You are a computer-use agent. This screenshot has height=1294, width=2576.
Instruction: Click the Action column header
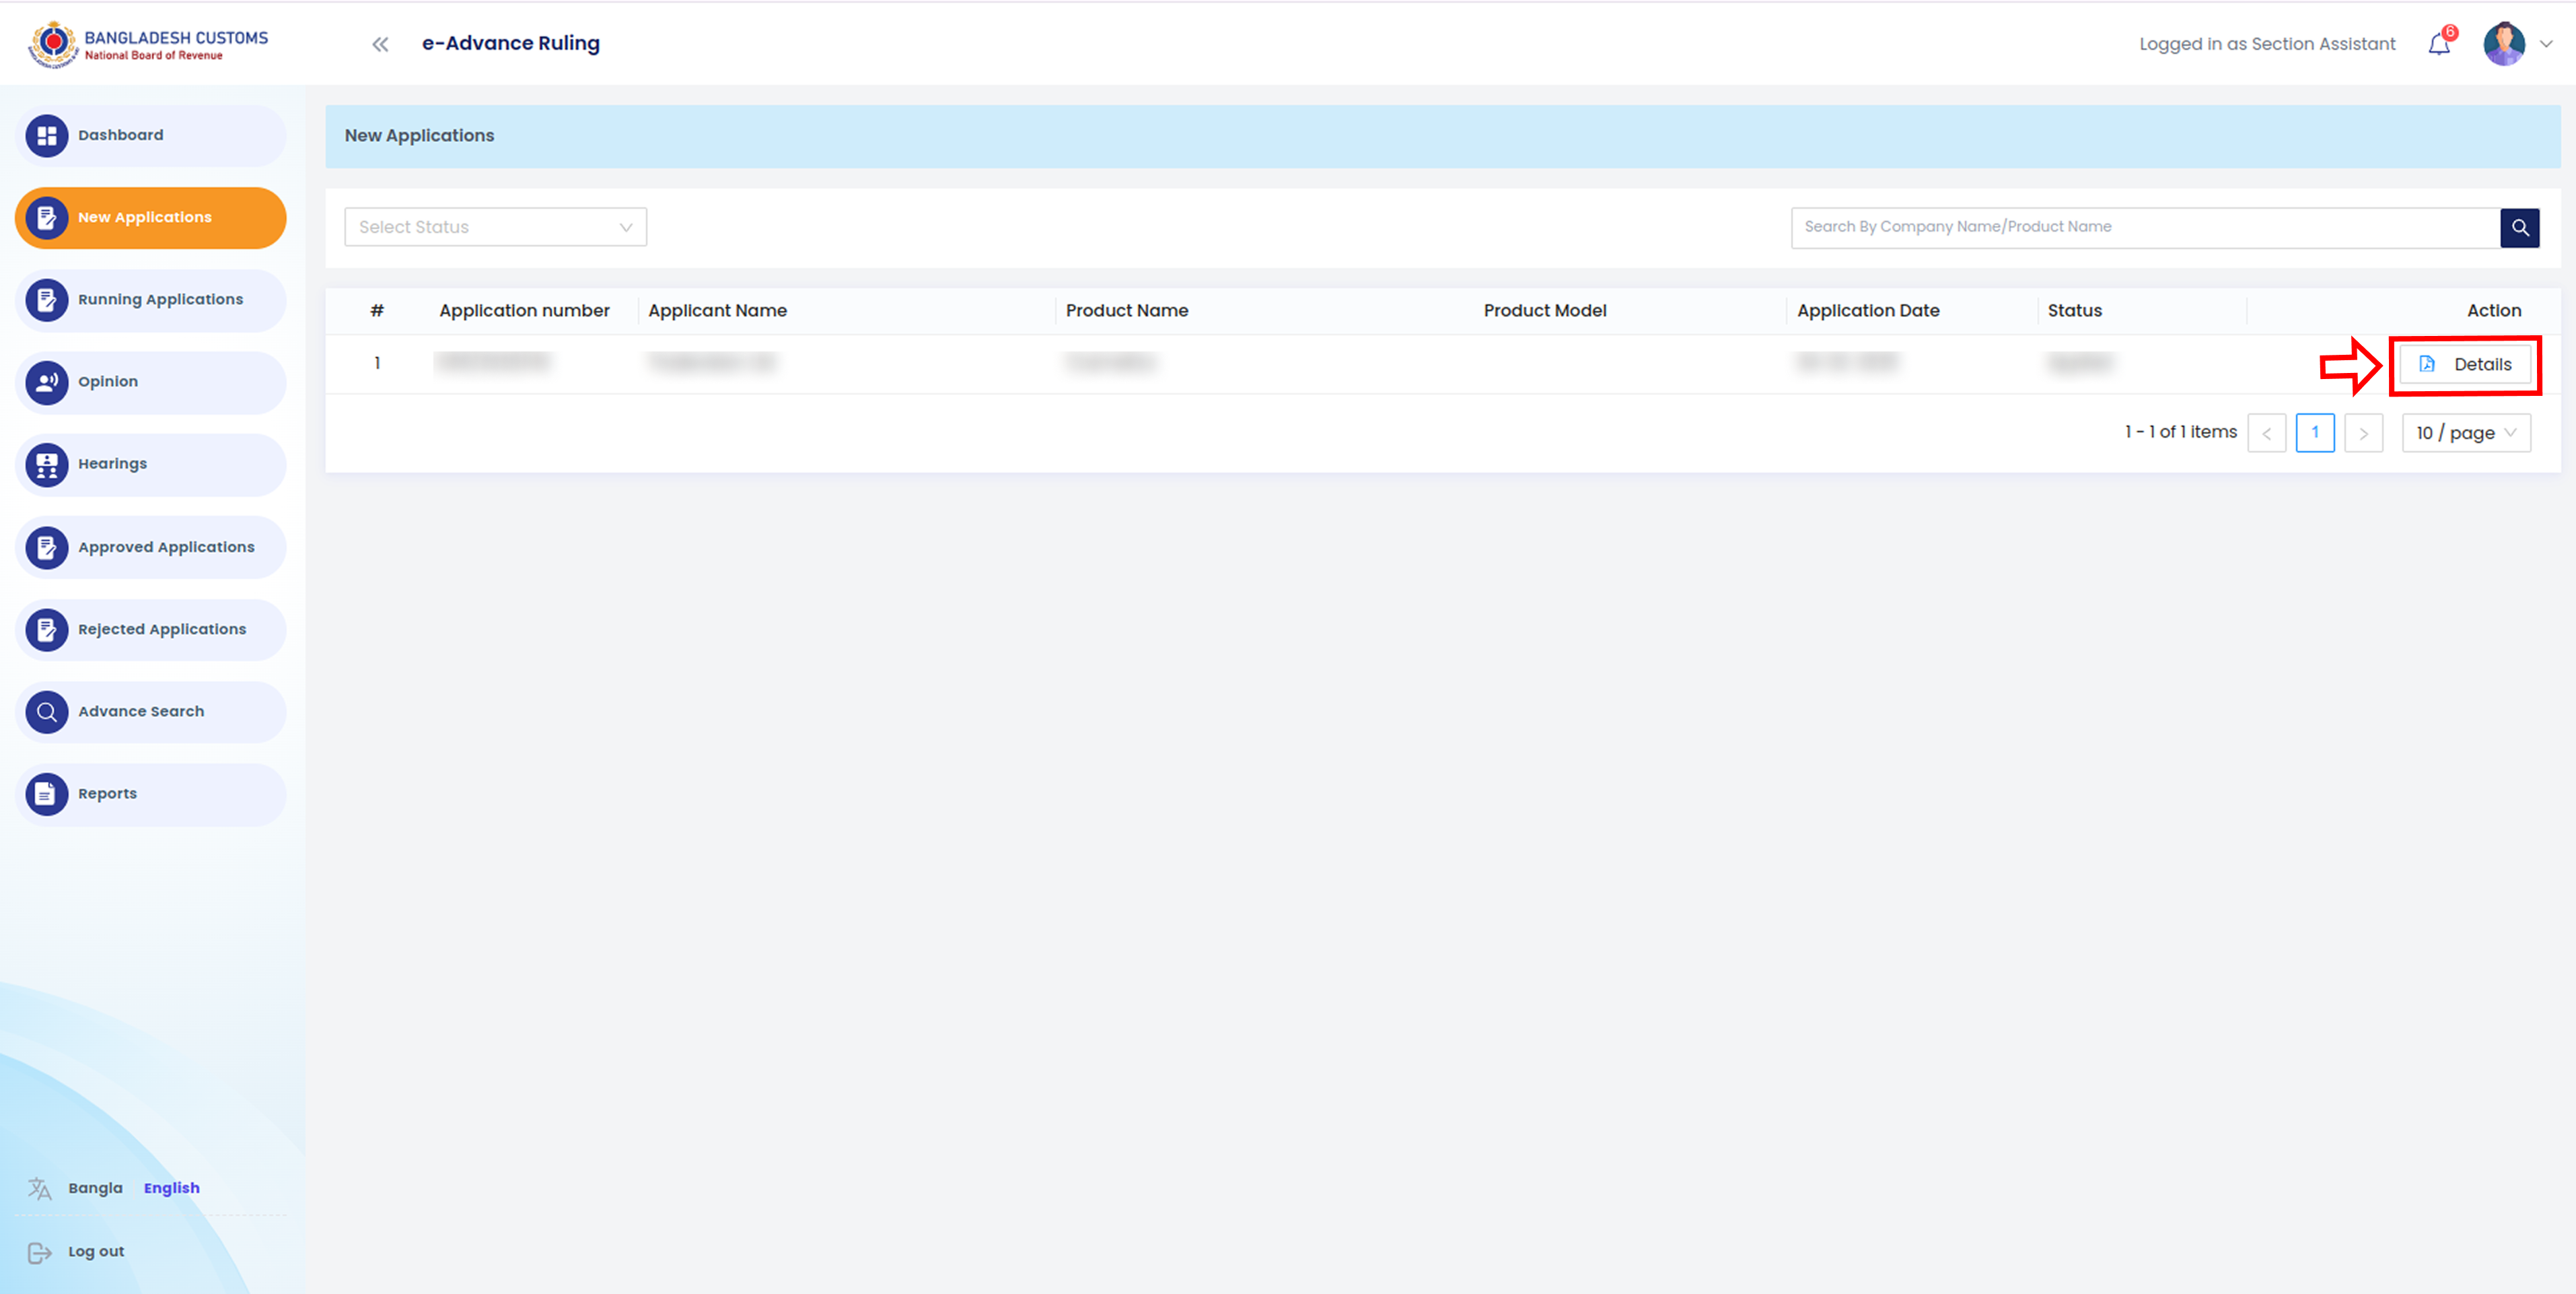pos(2493,311)
